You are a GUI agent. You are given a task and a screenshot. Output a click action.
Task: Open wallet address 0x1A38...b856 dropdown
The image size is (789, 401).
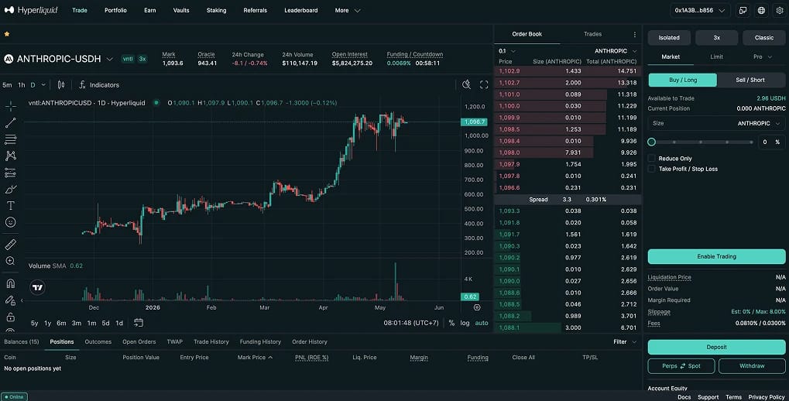pyautogui.click(x=700, y=10)
